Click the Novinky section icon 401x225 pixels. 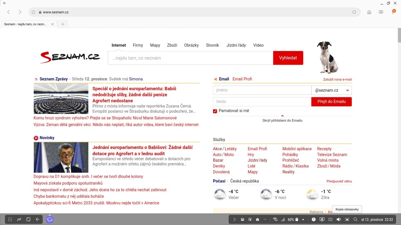[x=36, y=138]
